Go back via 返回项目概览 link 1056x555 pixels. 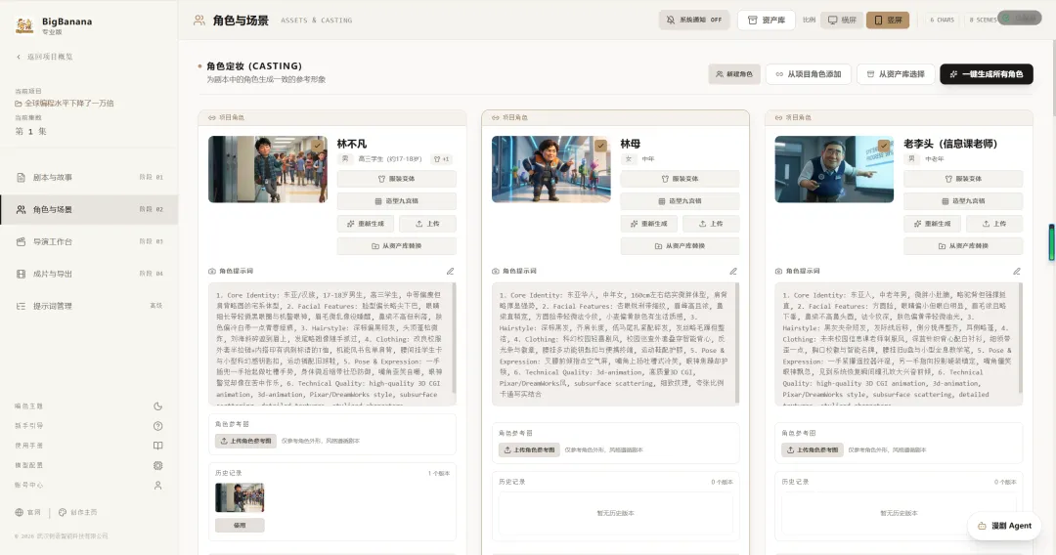(x=44, y=58)
